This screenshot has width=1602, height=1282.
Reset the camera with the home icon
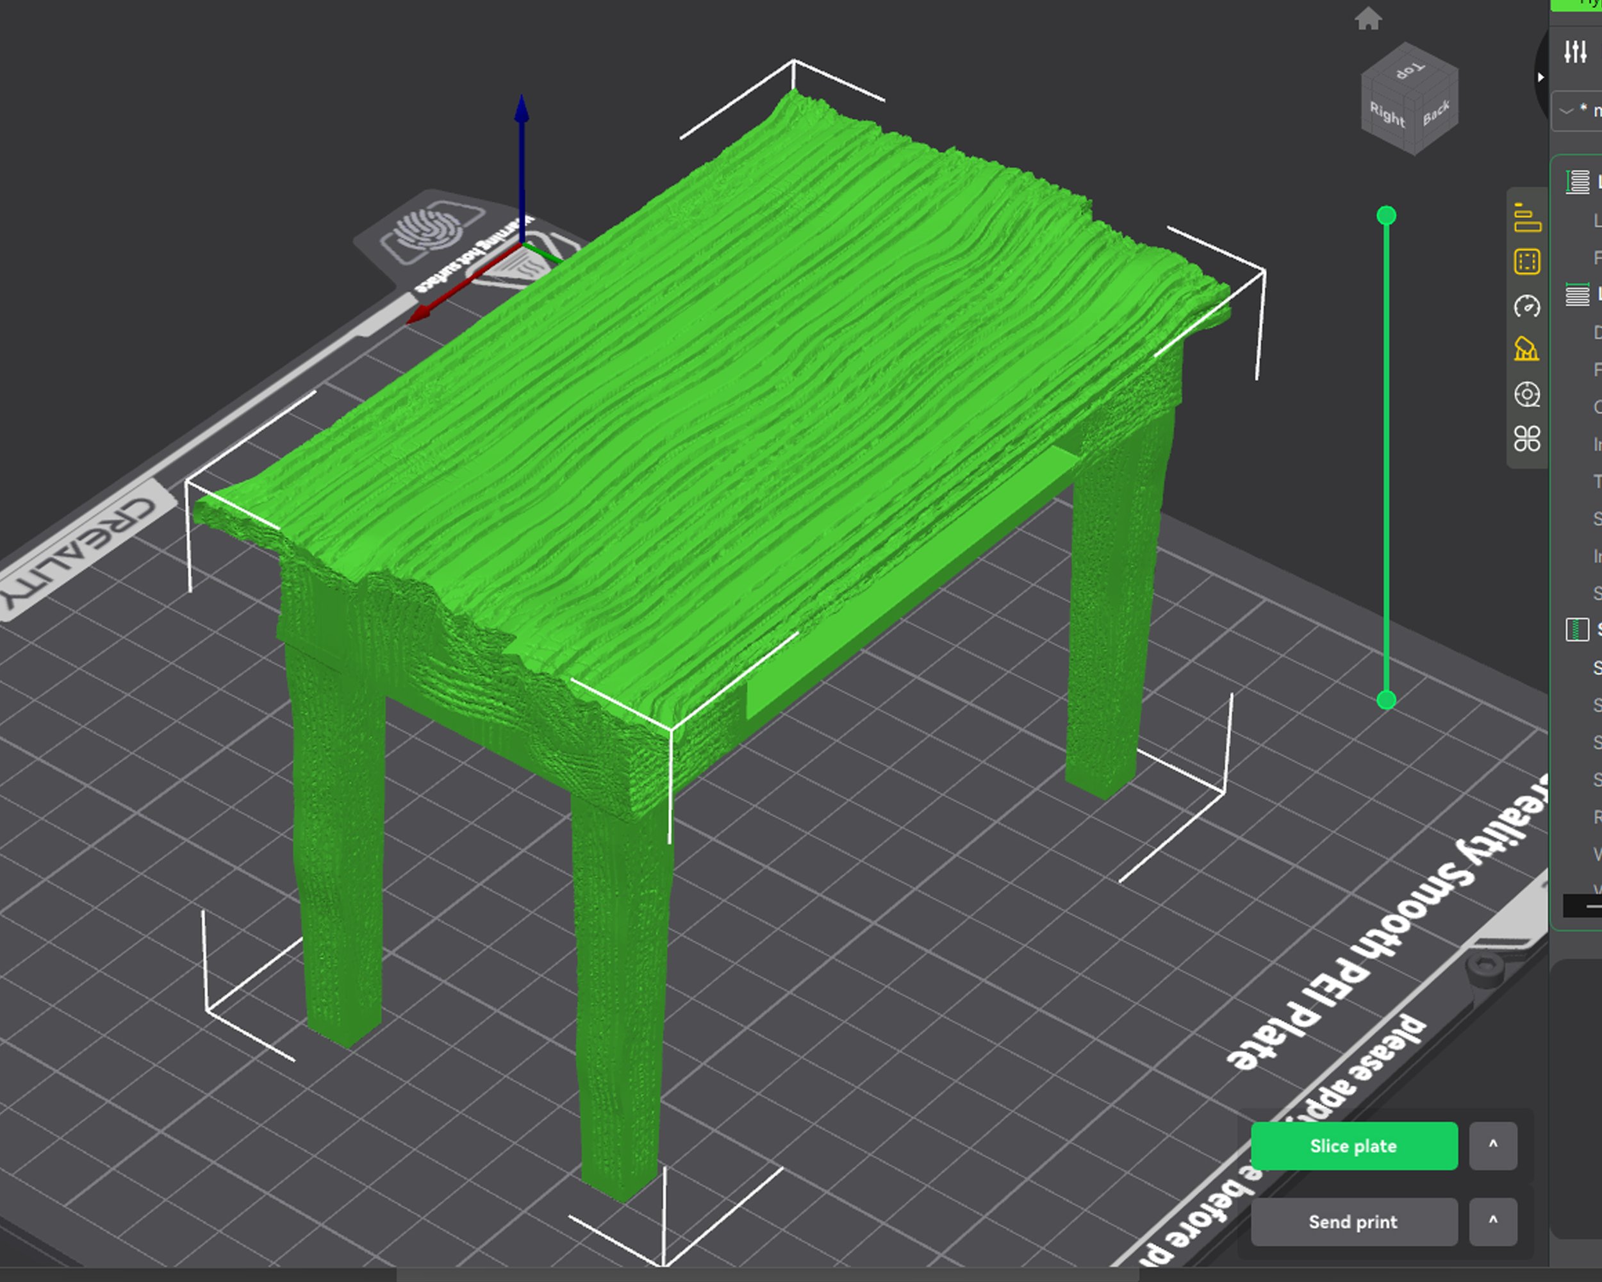[x=1368, y=19]
